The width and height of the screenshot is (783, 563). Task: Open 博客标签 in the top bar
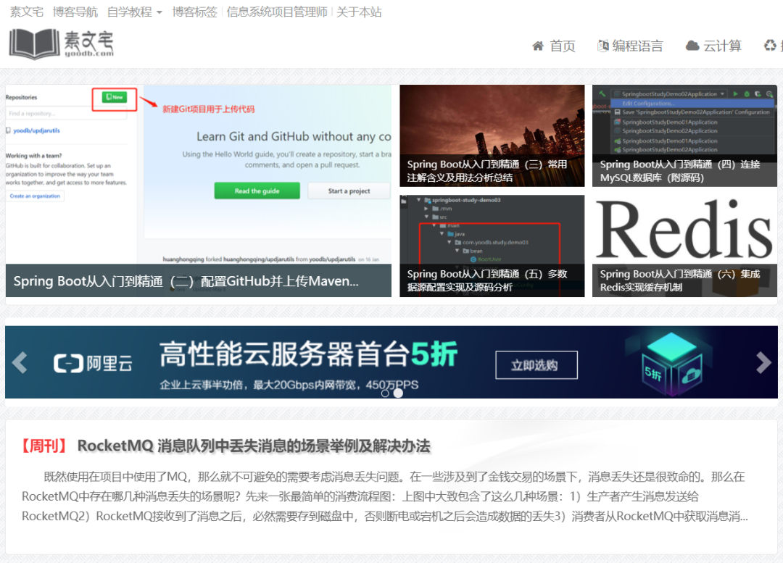(195, 12)
